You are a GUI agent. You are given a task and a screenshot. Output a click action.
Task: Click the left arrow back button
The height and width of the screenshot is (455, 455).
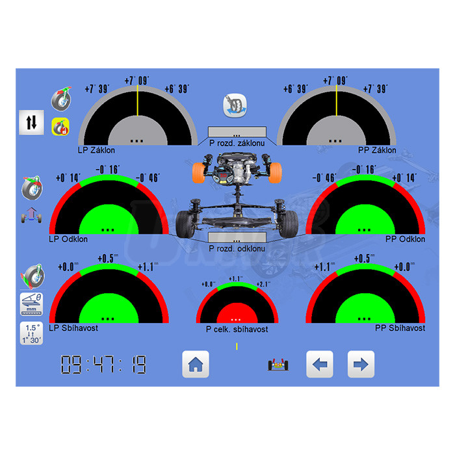(x=319, y=365)
